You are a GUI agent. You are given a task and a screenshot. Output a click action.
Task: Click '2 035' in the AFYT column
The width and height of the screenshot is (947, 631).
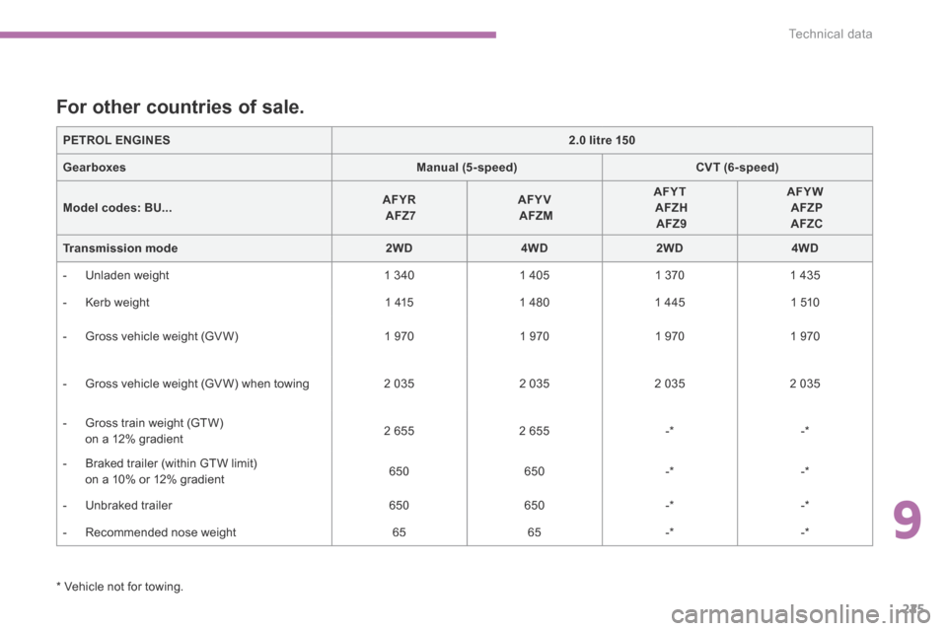click(x=670, y=384)
